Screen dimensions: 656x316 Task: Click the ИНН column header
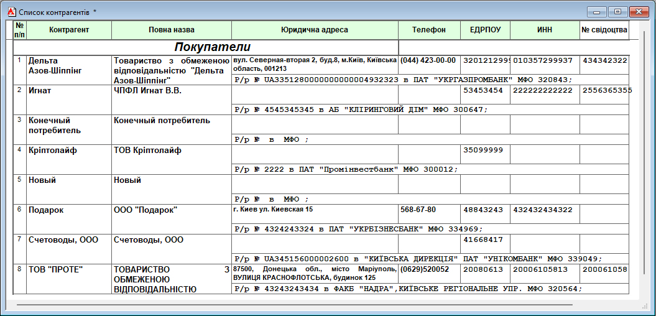[x=545, y=30]
